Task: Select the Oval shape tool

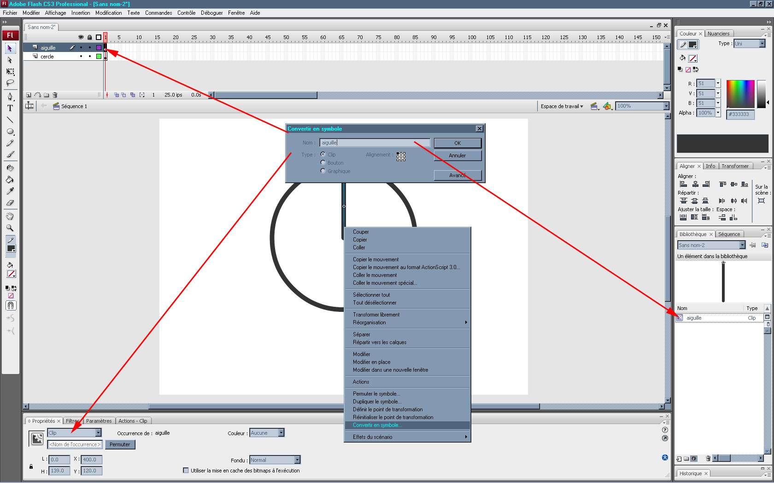Action: [10, 132]
